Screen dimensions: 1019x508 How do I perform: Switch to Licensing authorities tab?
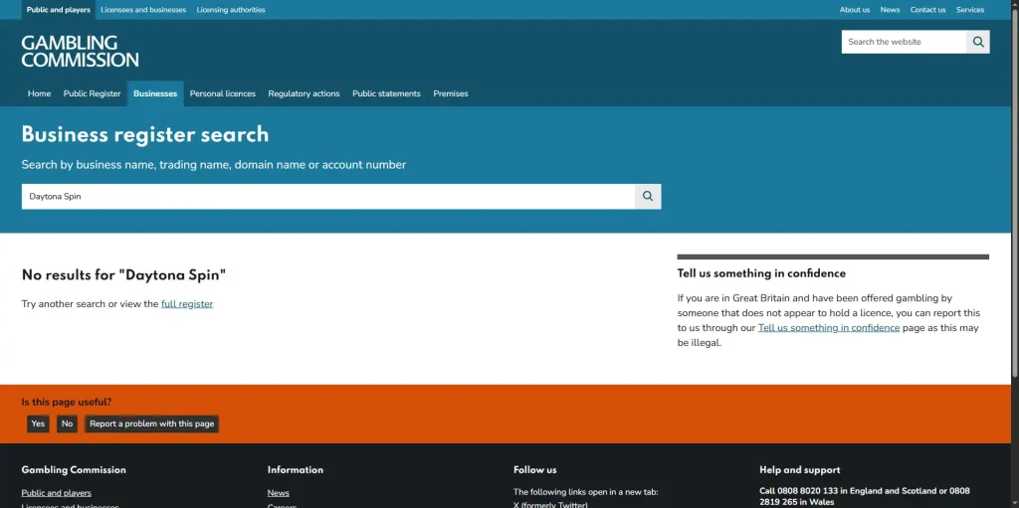click(231, 10)
